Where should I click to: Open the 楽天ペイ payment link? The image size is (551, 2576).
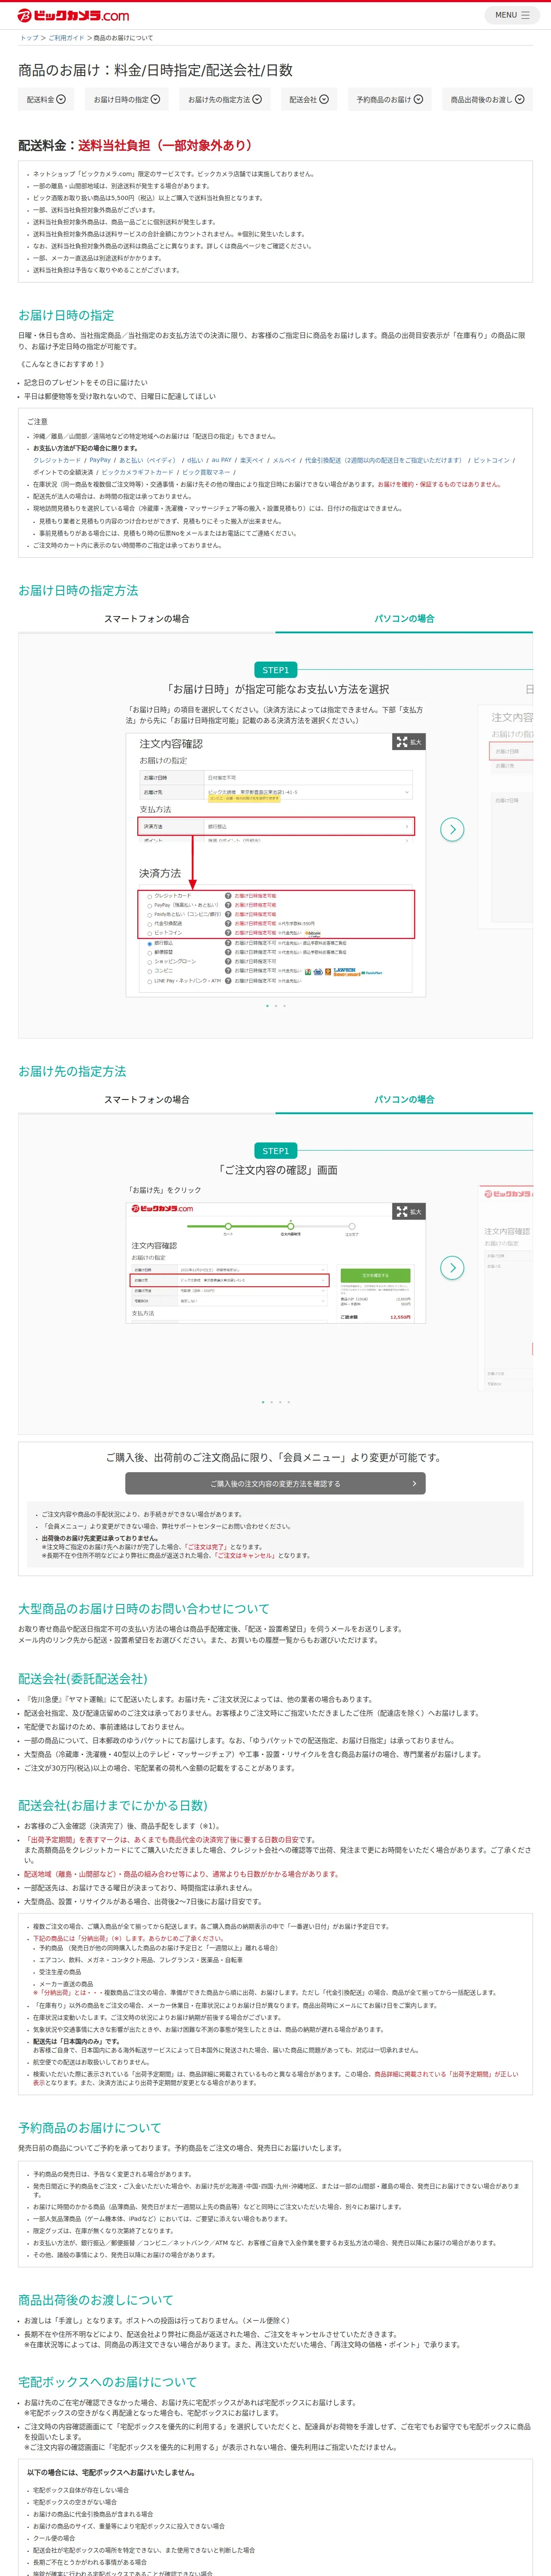tap(252, 460)
